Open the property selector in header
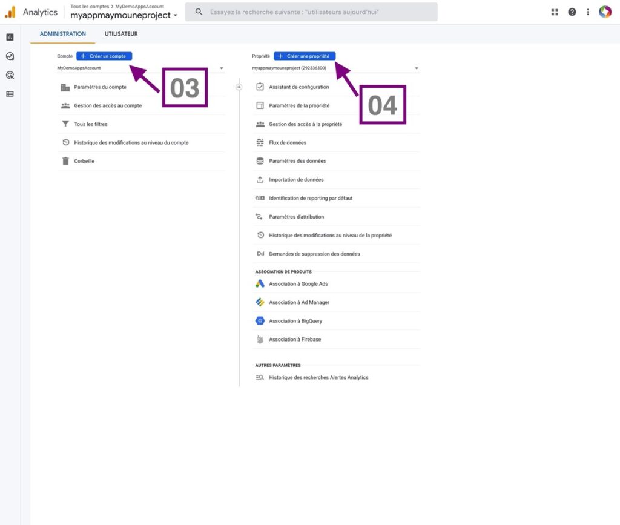 point(124,15)
